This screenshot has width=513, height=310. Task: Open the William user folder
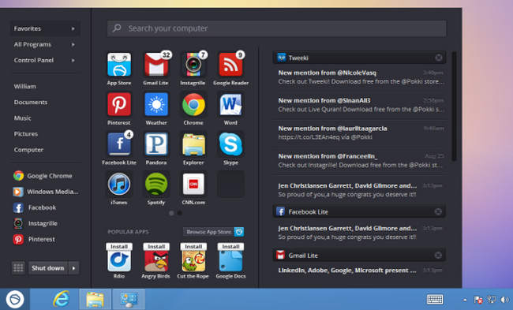(25, 86)
